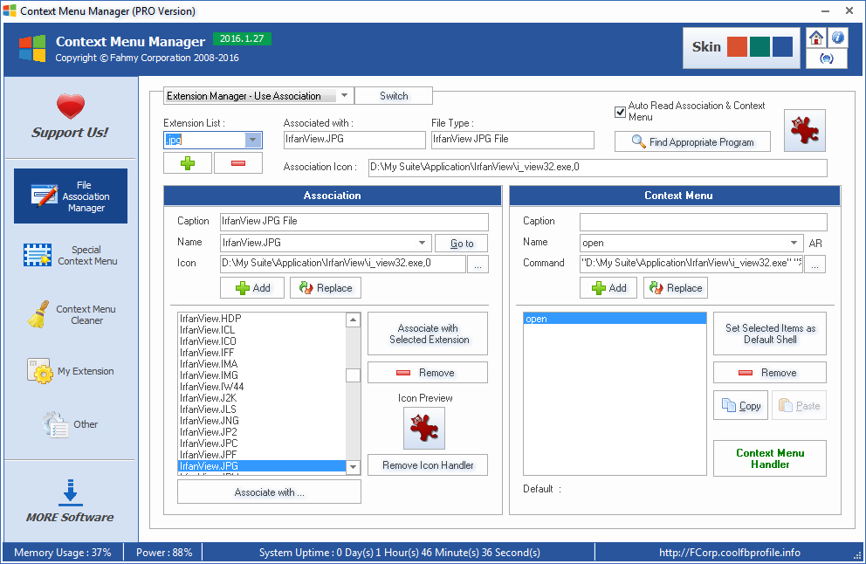The image size is (866, 564).
Task: Click the Windows logo in the header
Action: coord(32,49)
